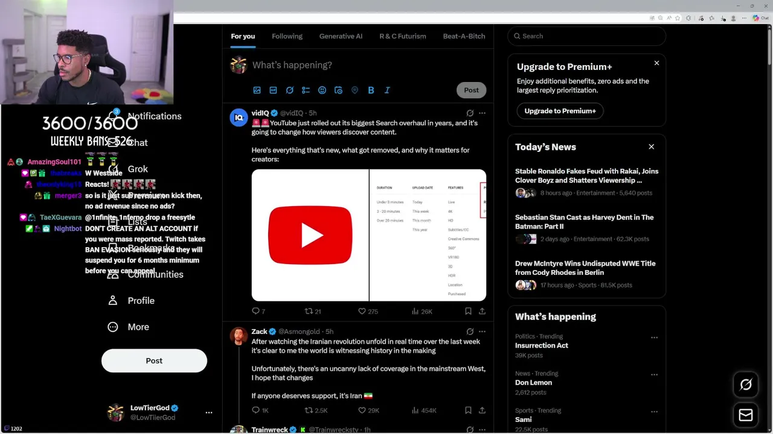Open the Insurrection Act trend
Screen dimensions: 773x434
541,345
